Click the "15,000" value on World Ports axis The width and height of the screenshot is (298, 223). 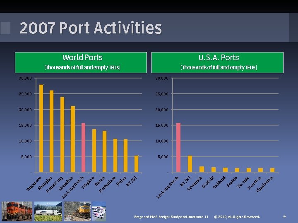point(25,126)
